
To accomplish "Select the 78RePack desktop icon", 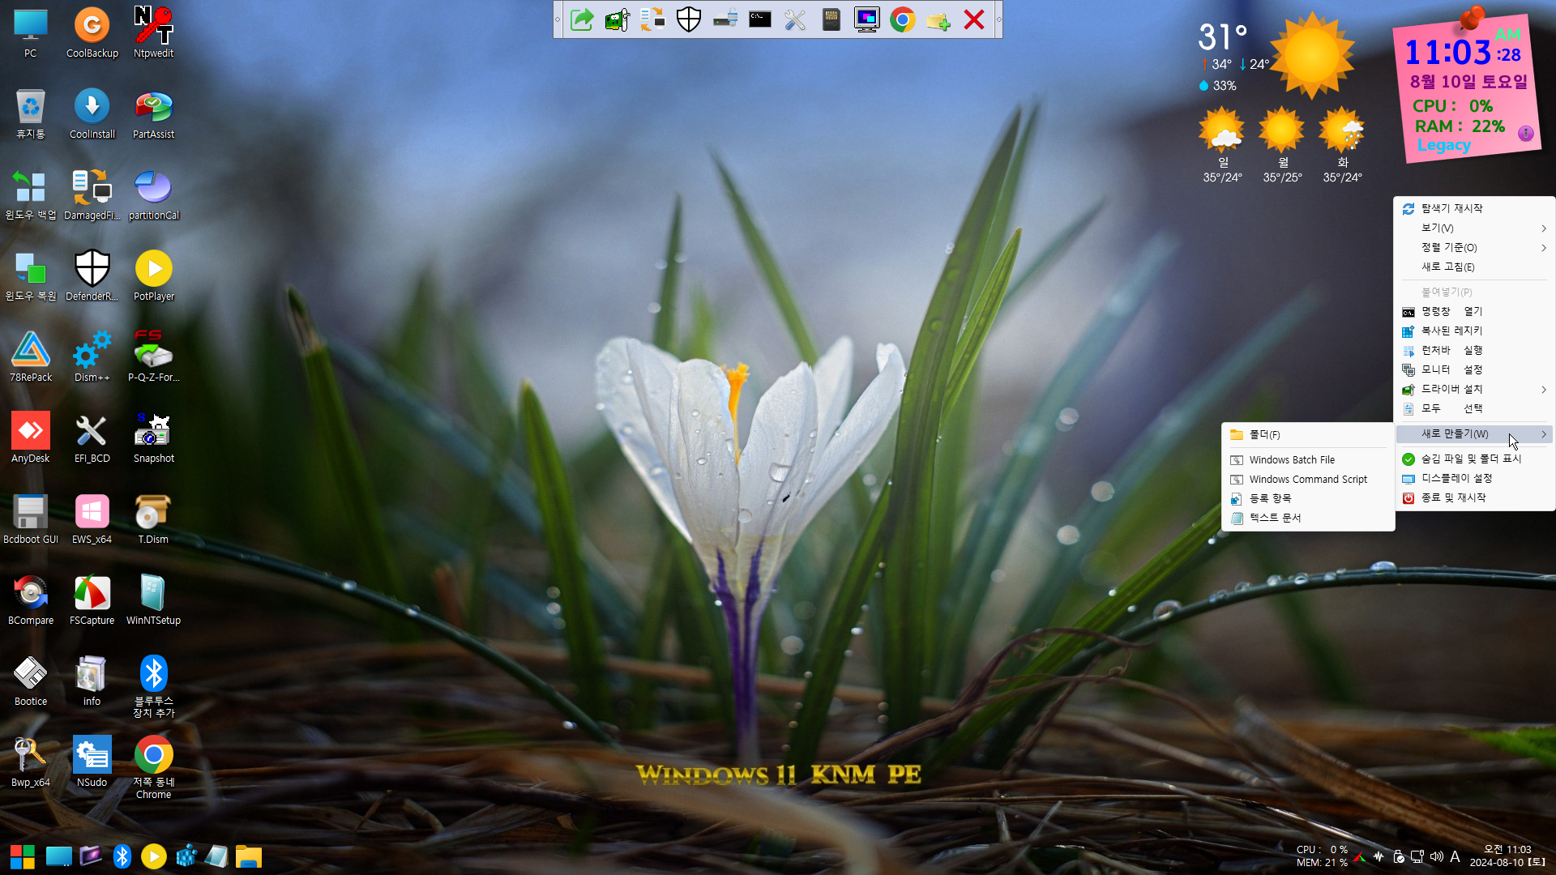I will (x=31, y=357).
